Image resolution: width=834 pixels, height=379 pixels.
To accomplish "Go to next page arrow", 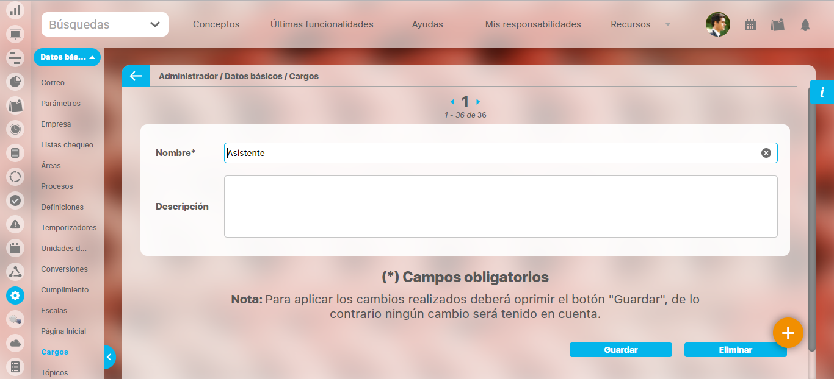I will click(478, 102).
